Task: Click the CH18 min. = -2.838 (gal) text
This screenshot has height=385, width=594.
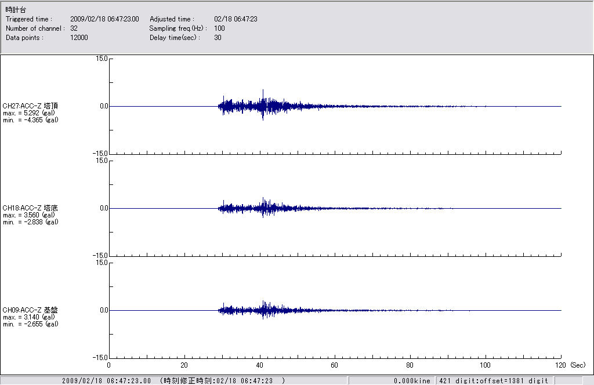Action: [x=30, y=222]
